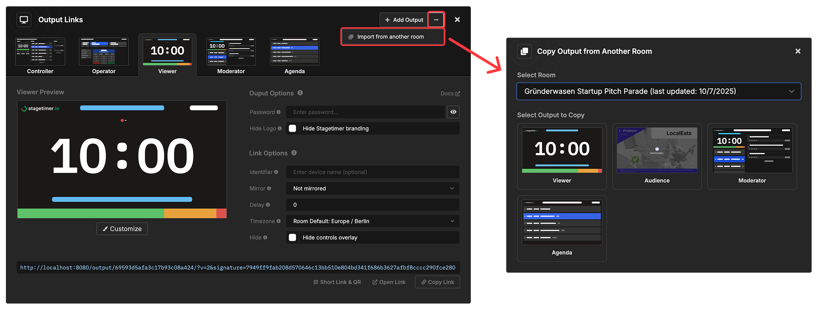
Task: Click the Copy Link button
Action: tap(437, 282)
